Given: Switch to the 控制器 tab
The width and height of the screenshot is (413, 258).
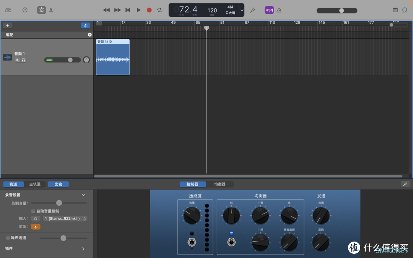Looking at the screenshot, I should [192, 184].
